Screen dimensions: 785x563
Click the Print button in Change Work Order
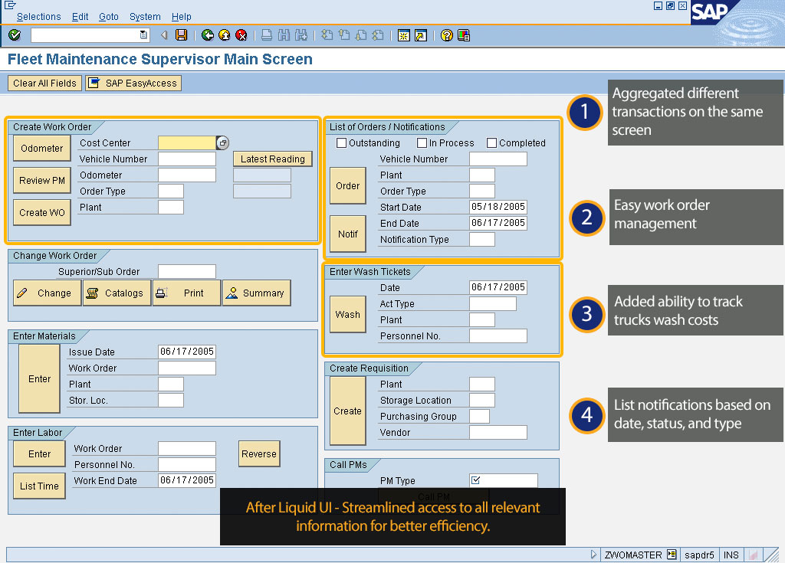pos(186,293)
